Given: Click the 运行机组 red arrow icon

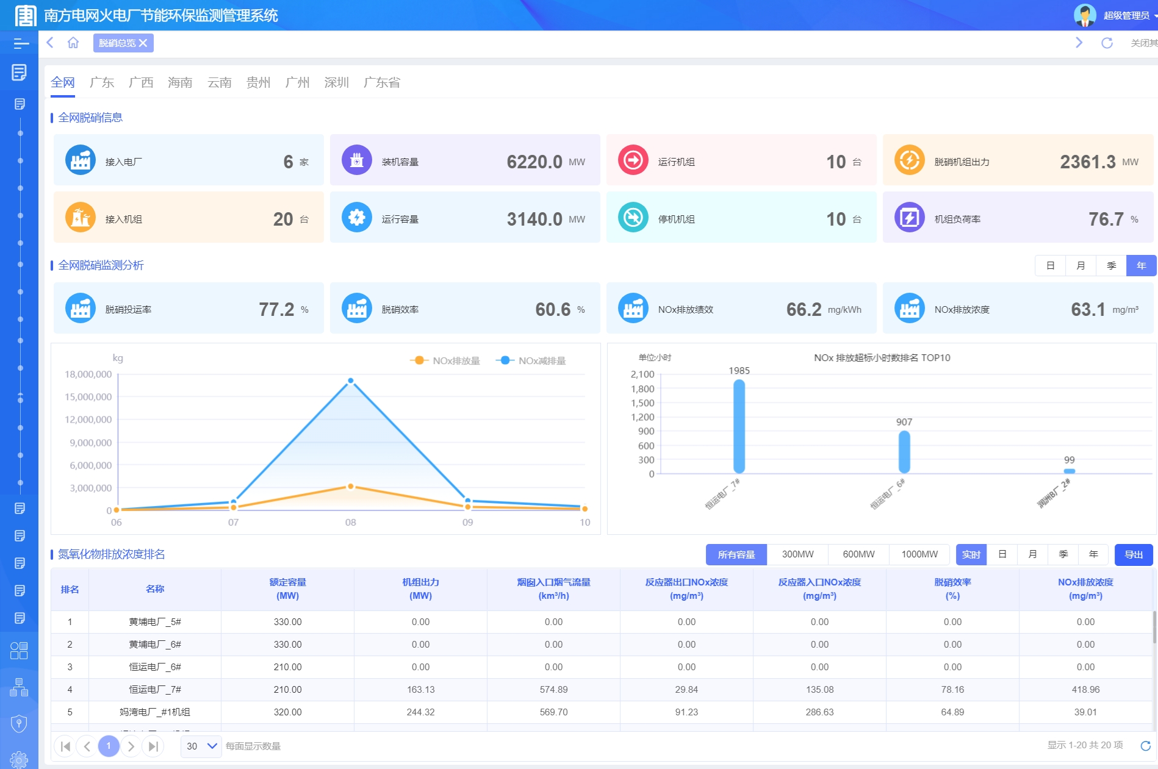Looking at the screenshot, I should pyautogui.click(x=633, y=160).
